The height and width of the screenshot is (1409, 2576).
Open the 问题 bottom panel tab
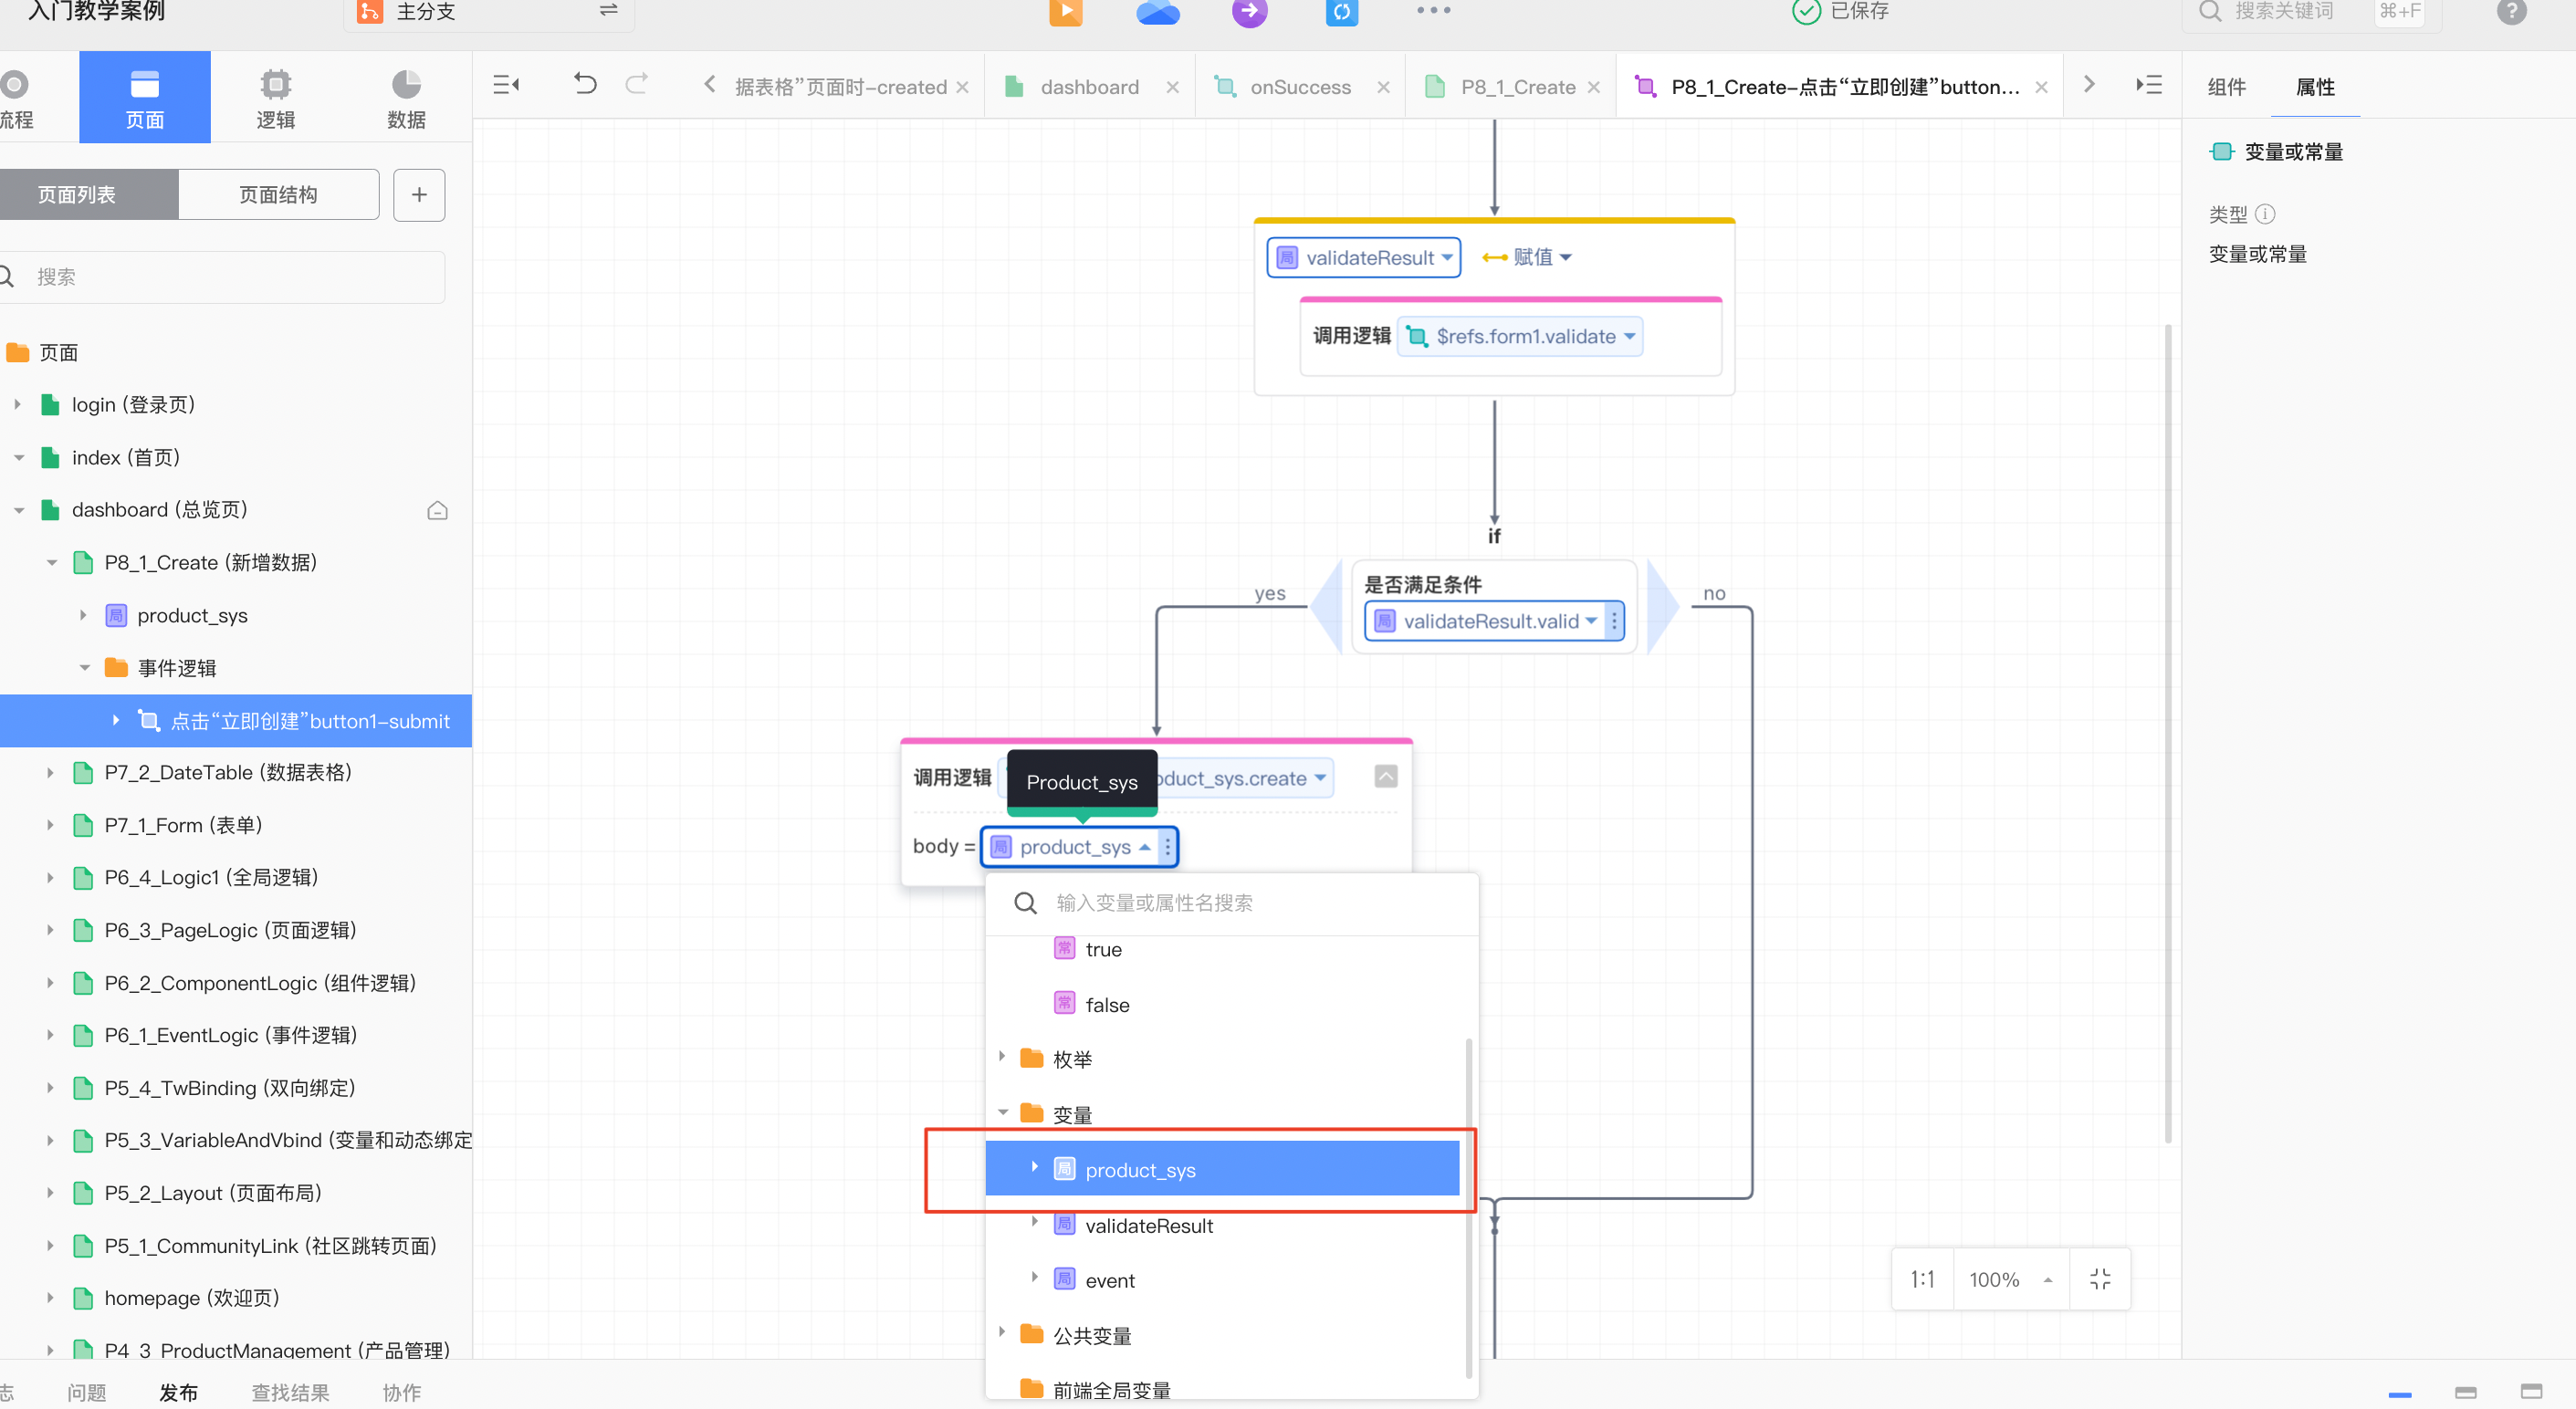point(87,1392)
